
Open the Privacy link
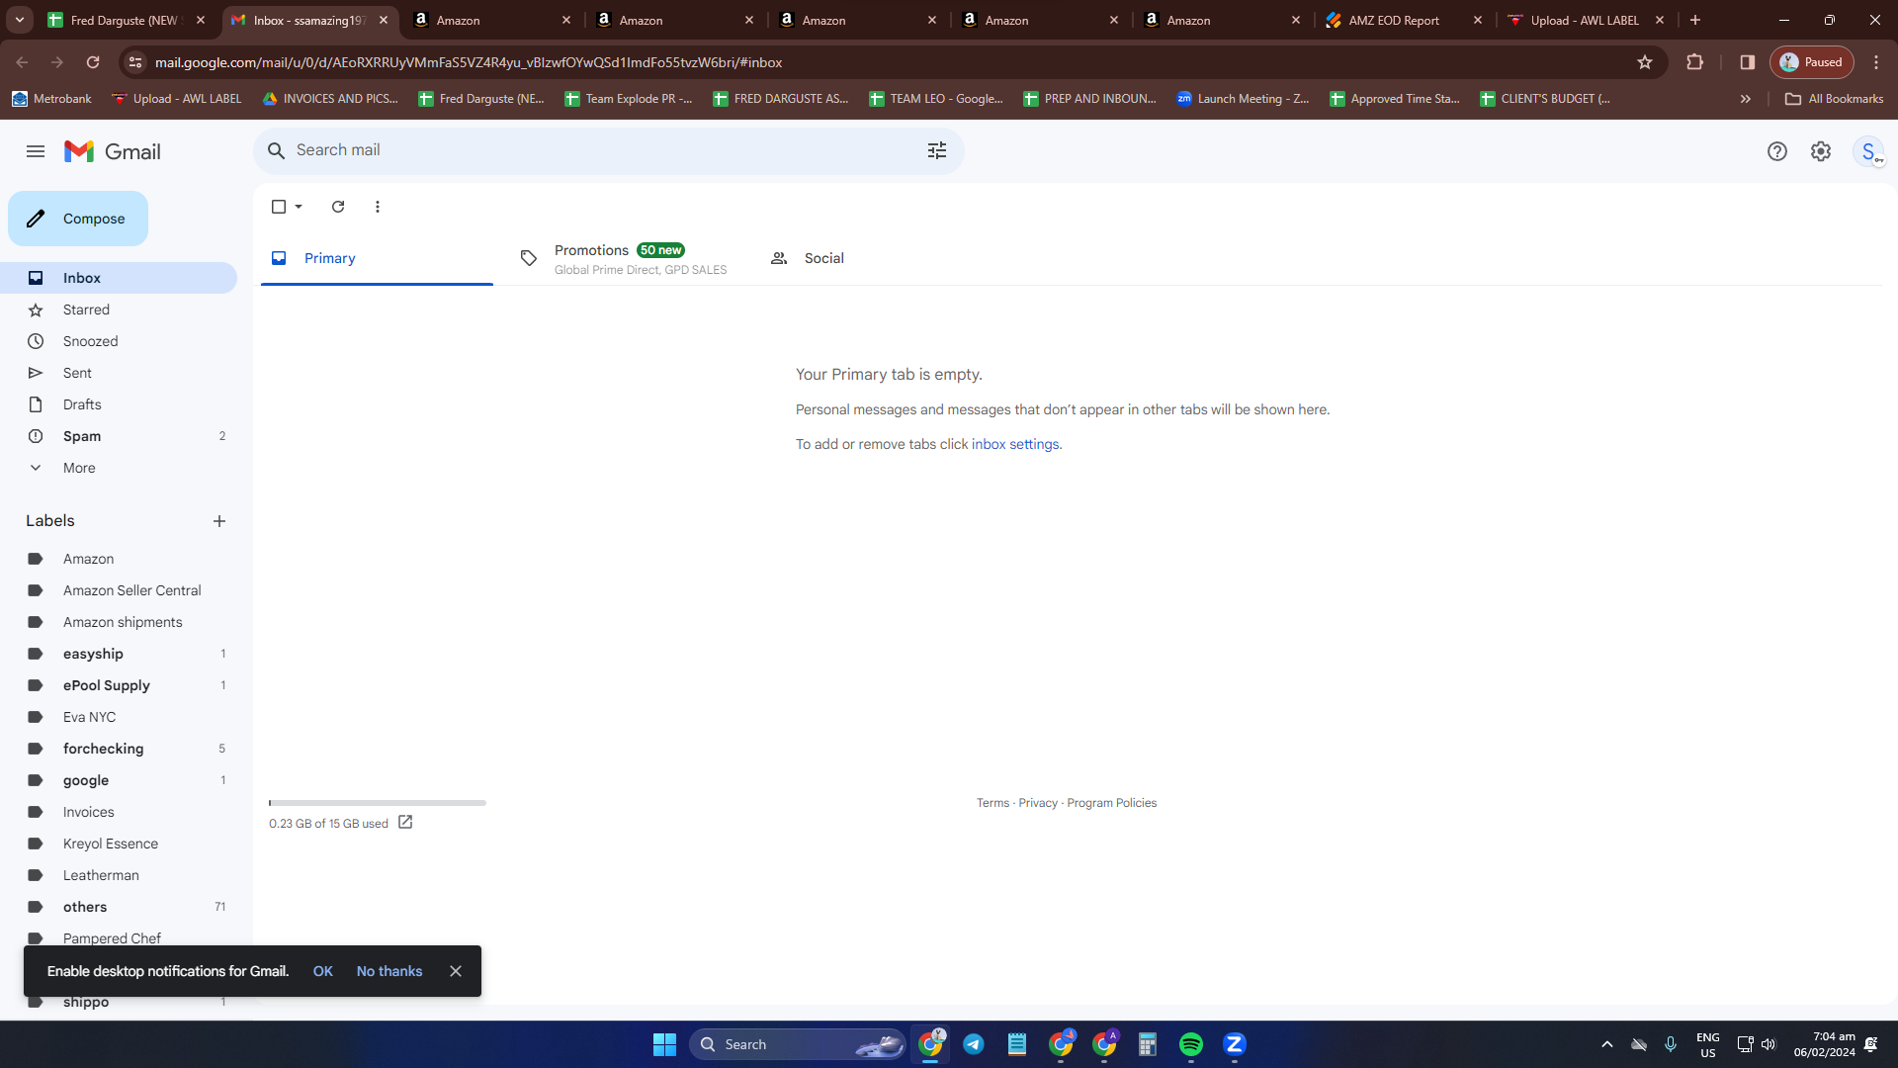1038,803
